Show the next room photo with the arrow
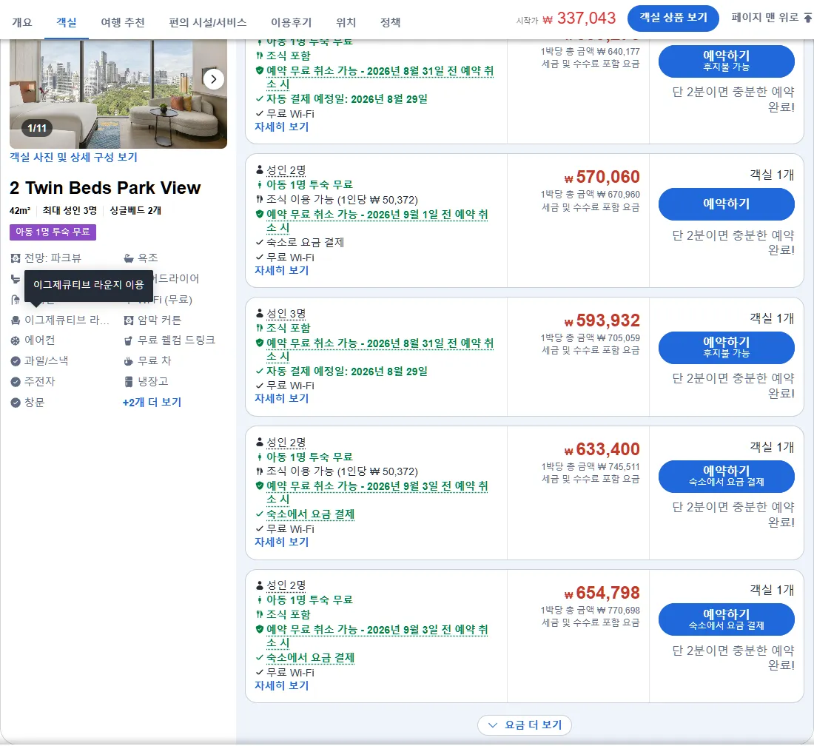The image size is (814, 746). [213, 79]
